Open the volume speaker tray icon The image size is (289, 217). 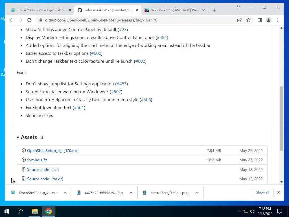252,211
